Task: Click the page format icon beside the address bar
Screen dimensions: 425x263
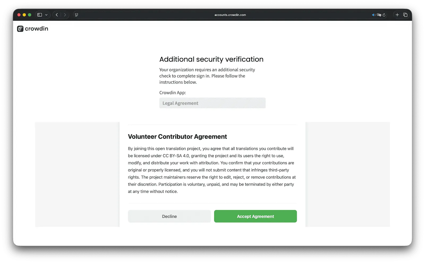Action: pos(76,15)
